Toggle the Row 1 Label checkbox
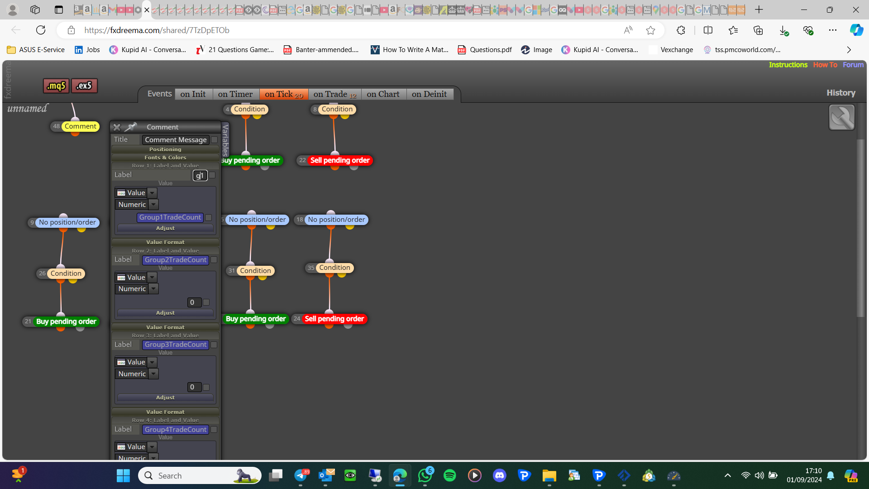Viewport: 869px width, 489px height. (x=212, y=175)
